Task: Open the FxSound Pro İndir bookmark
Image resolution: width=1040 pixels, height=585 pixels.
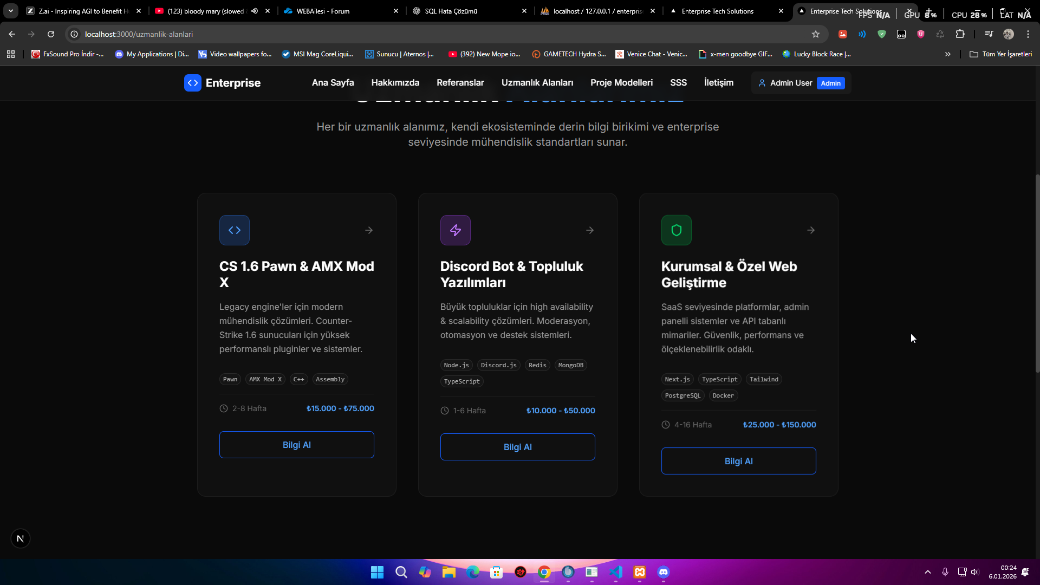Action: (x=68, y=54)
